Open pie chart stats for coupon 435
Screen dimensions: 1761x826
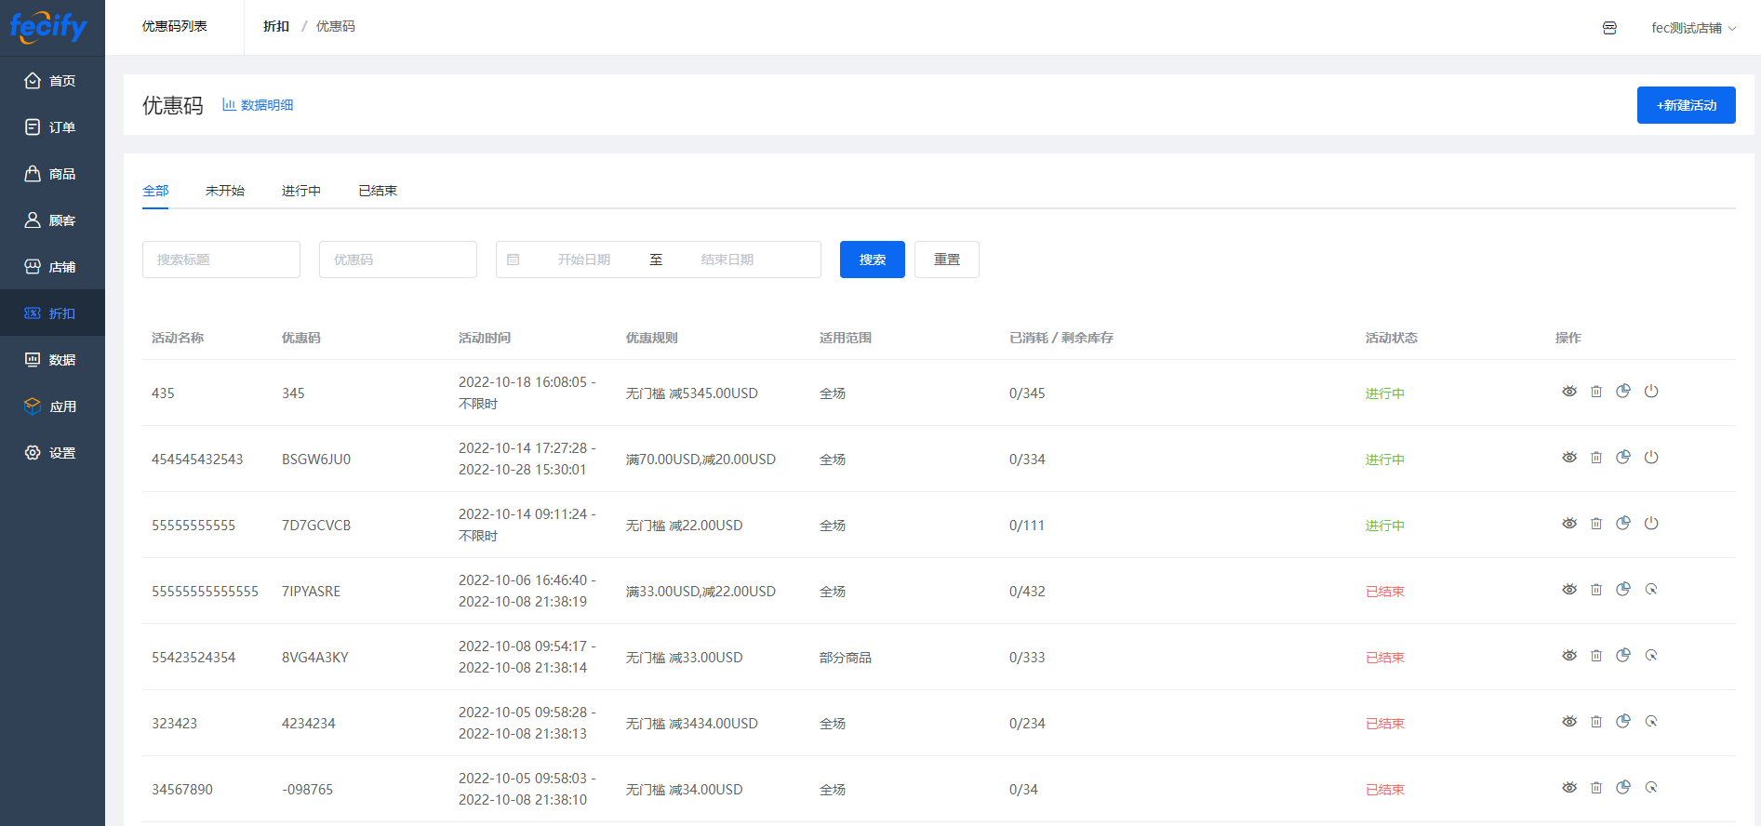click(x=1623, y=392)
